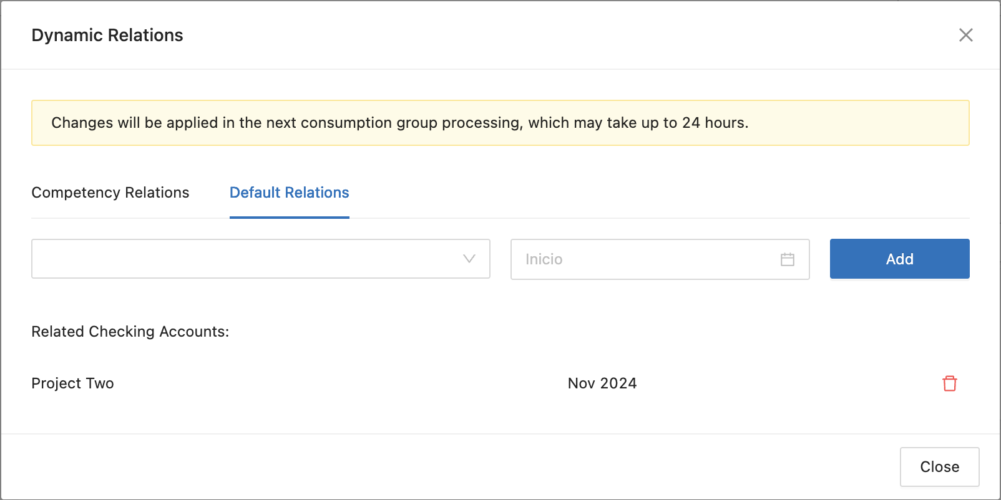
Task: Click the empty account select box
Action: point(250,259)
